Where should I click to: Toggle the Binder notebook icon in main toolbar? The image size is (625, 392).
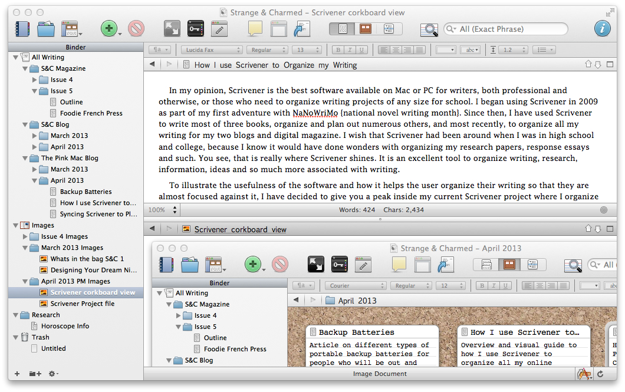(22, 29)
